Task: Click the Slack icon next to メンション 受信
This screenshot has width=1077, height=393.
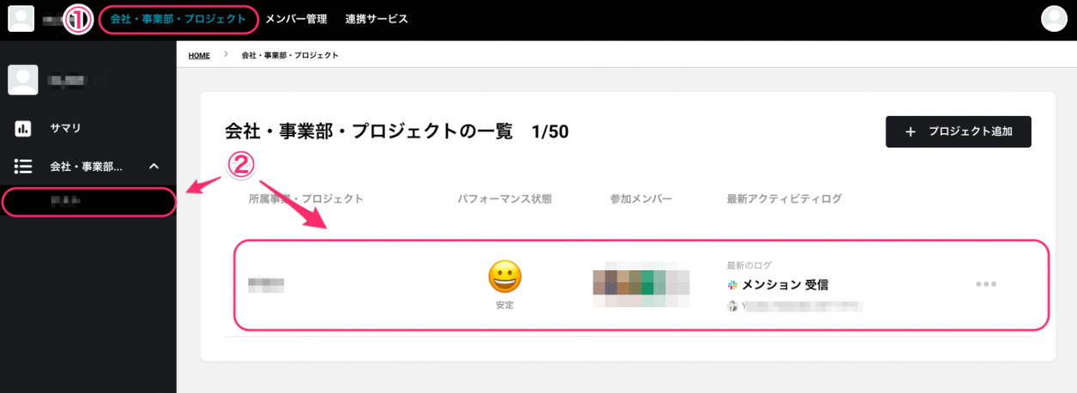Action: 733,285
